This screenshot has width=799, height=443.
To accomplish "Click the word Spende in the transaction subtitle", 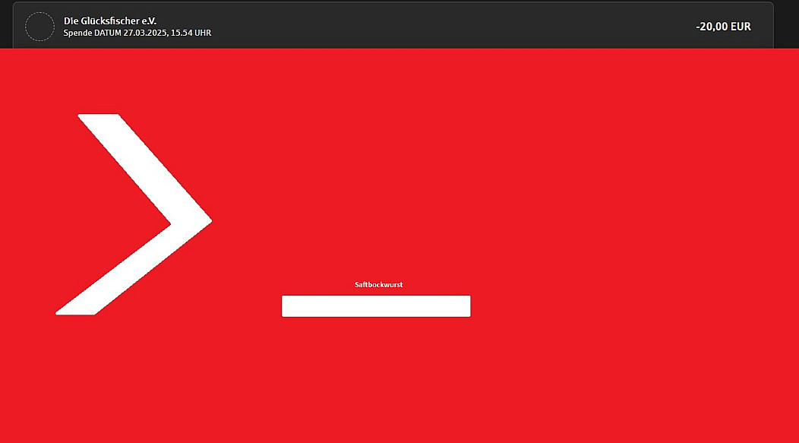I will tap(77, 33).
